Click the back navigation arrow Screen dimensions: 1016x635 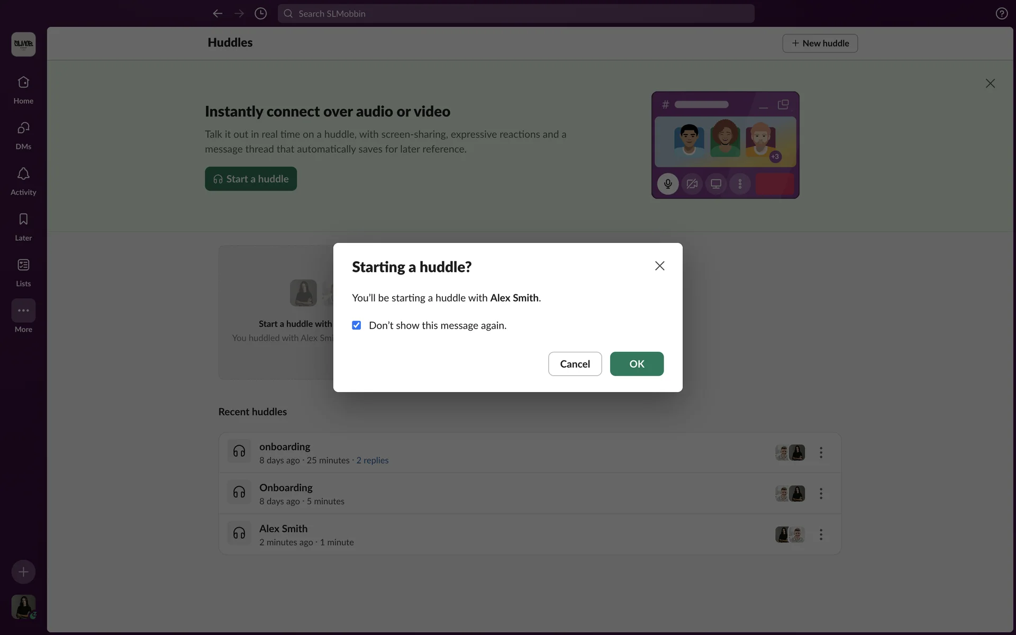click(x=217, y=14)
